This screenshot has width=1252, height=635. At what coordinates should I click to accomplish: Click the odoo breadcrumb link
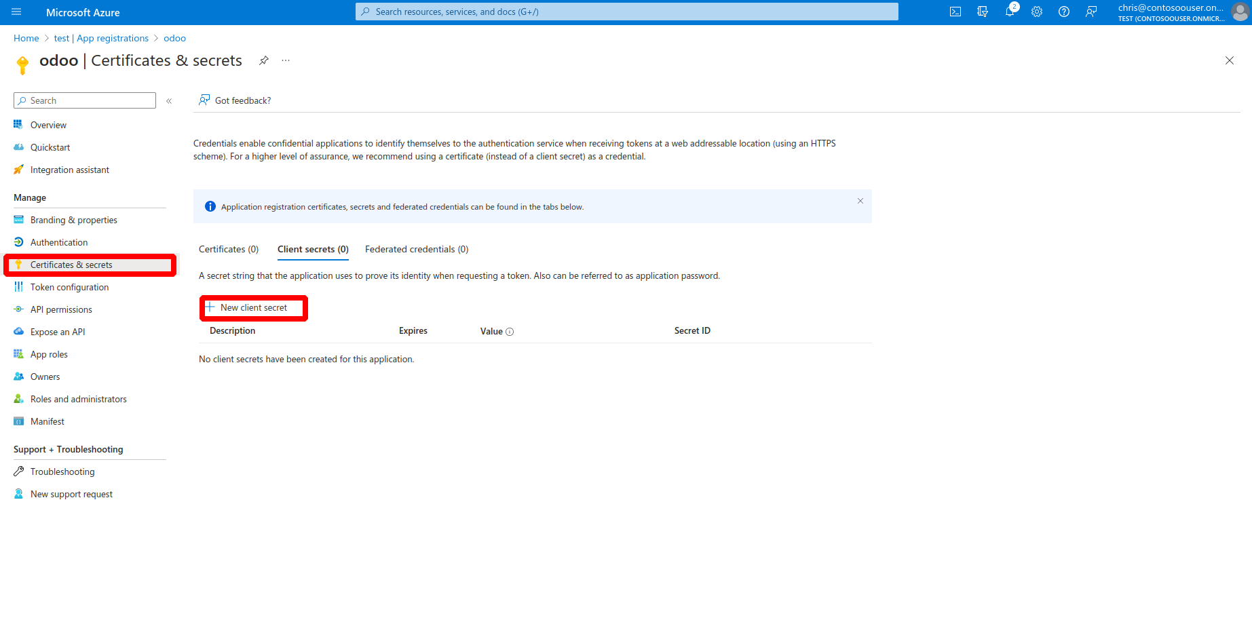[x=174, y=39]
